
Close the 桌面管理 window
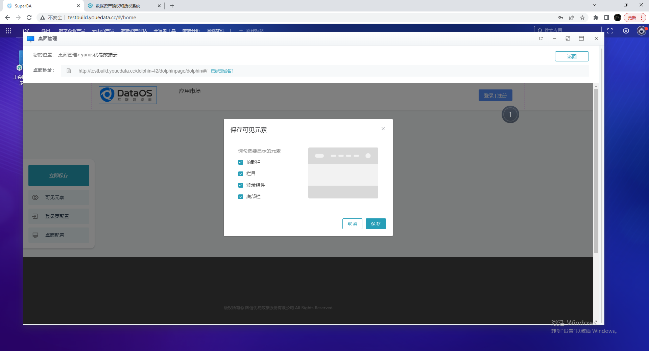[596, 38]
